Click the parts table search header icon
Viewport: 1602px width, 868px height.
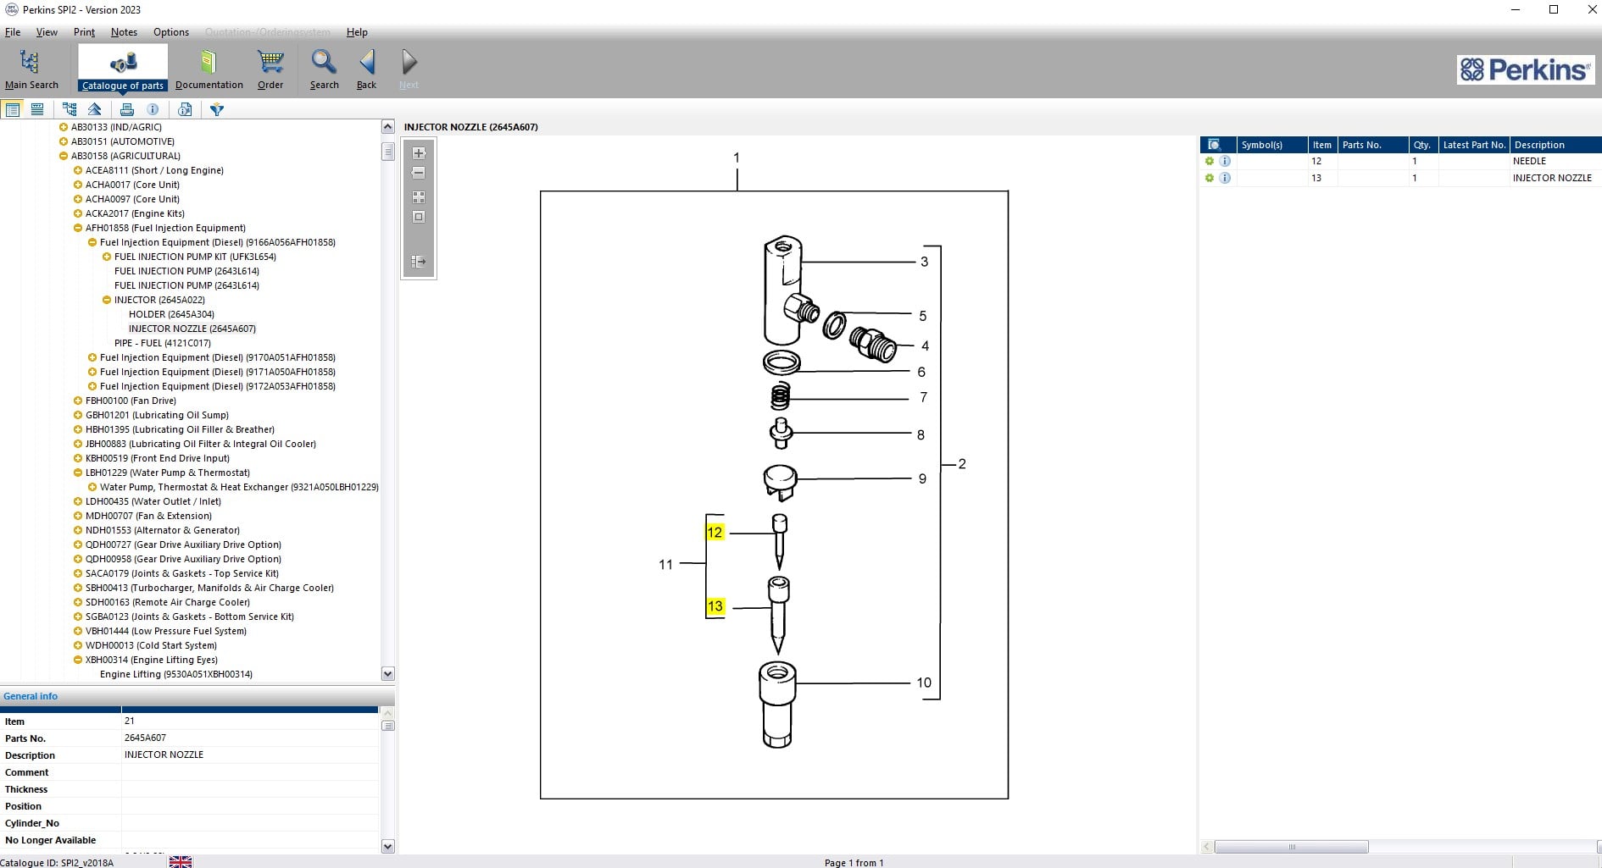(1214, 145)
